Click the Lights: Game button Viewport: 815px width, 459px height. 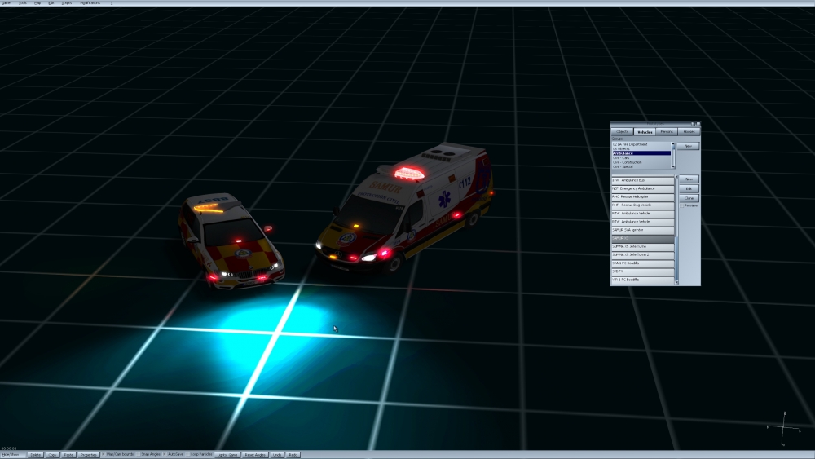pyautogui.click(x=227, y=454)
